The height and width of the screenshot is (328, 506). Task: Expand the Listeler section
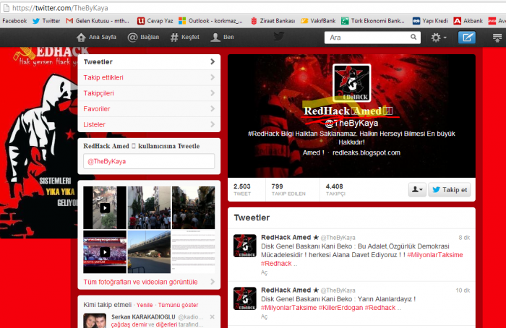click(148, 125)
